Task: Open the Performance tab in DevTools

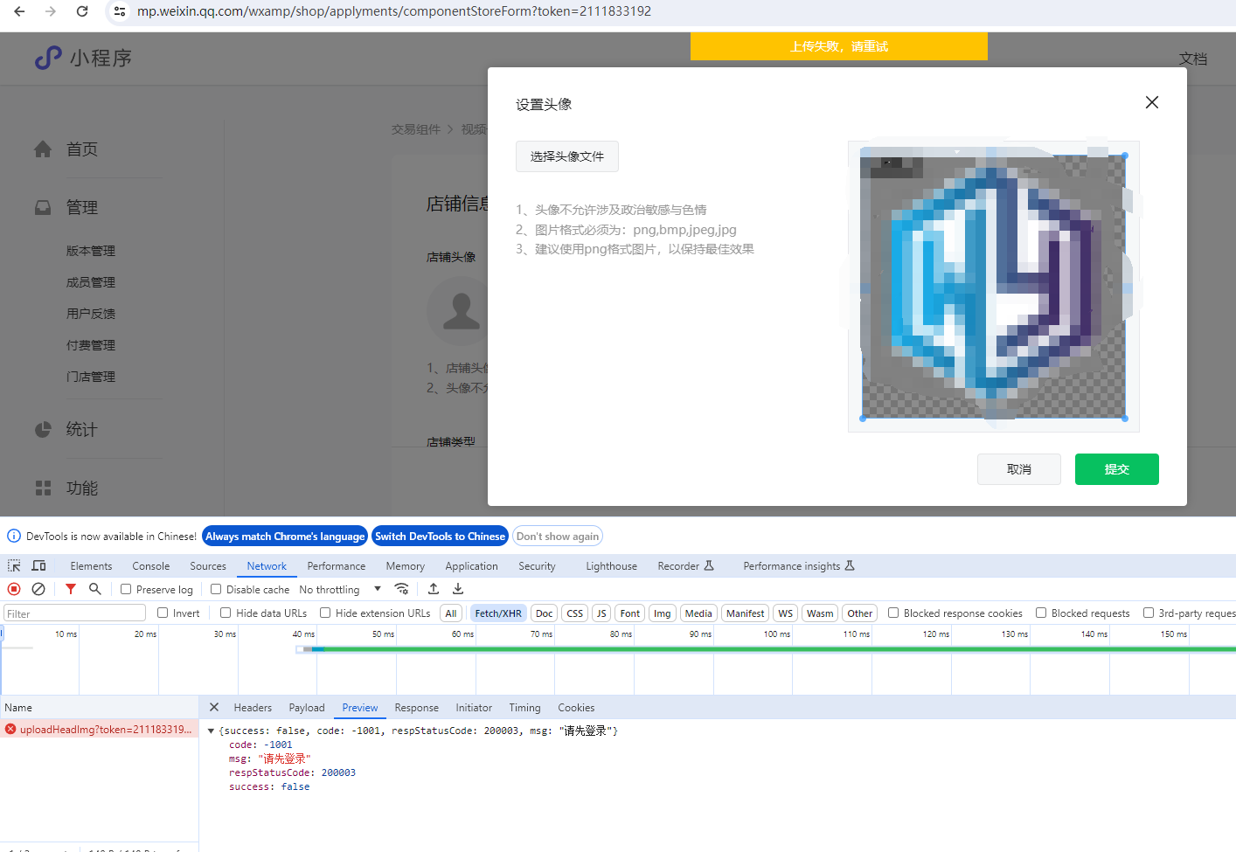Action: pyautogui.click(x=337, y=566)
